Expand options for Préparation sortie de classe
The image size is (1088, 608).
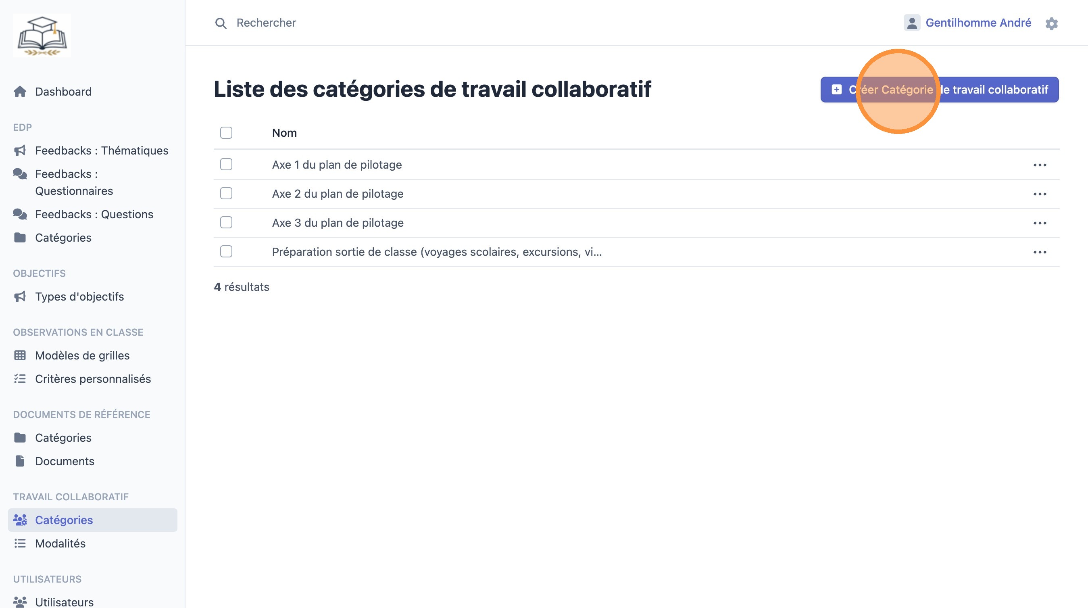coord(1040,252)
